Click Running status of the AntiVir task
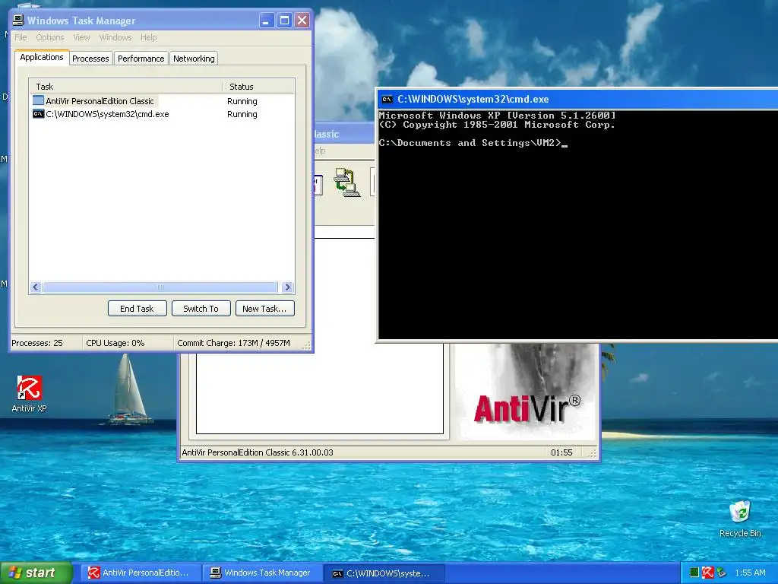 click(x=242, y=101)
